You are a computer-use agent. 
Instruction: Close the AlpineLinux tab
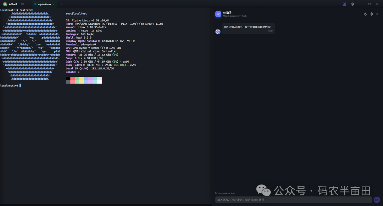(54, 4)
